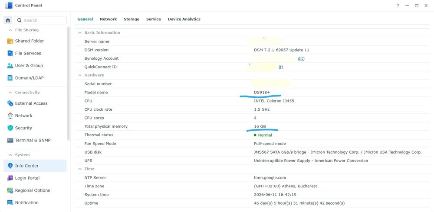Screen dimensions: 434x212
Task: Collapse the File Sharing section
Action: 10,30
